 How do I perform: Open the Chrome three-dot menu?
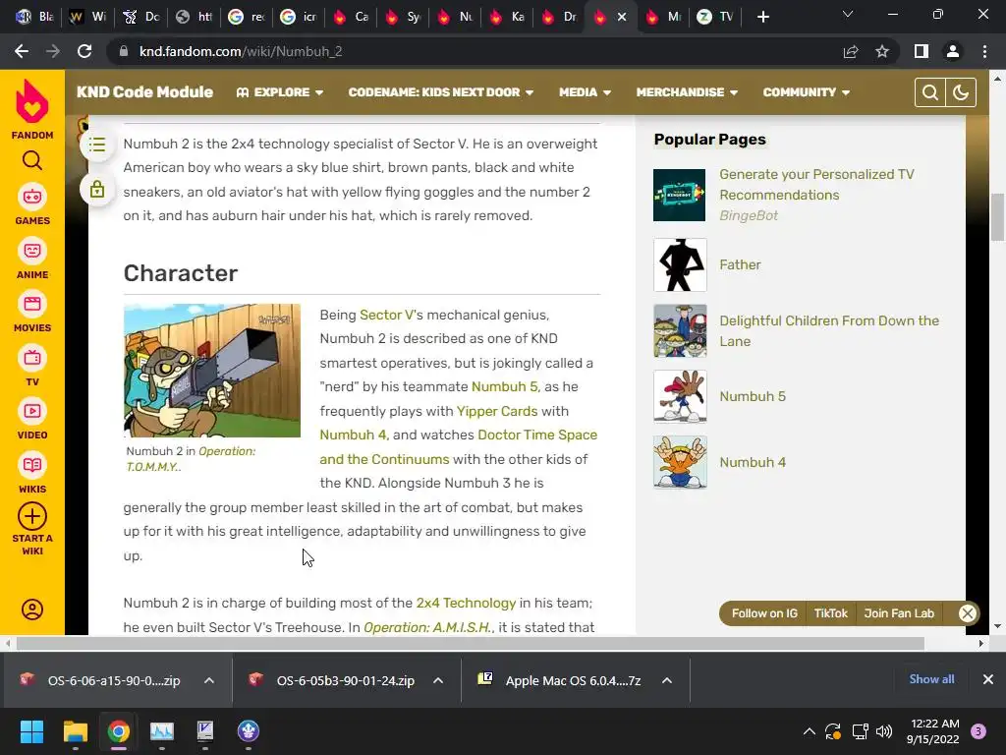point(984,51)
